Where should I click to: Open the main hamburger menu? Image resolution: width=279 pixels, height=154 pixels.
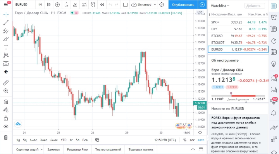(x=6, y=4)
